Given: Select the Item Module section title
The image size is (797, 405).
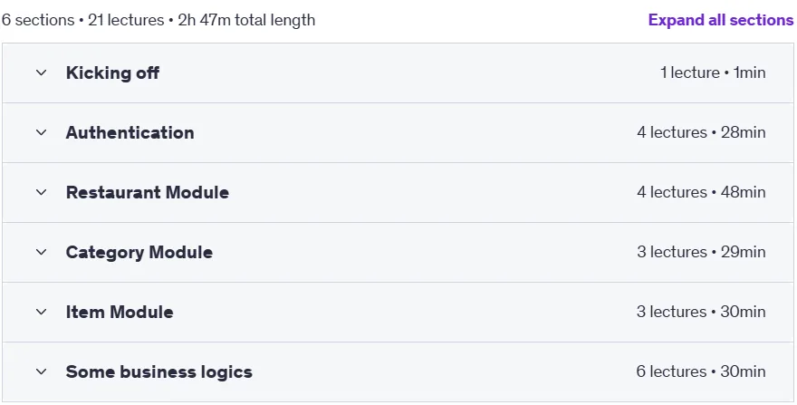Looking at the screenshot, I should 120,312.
